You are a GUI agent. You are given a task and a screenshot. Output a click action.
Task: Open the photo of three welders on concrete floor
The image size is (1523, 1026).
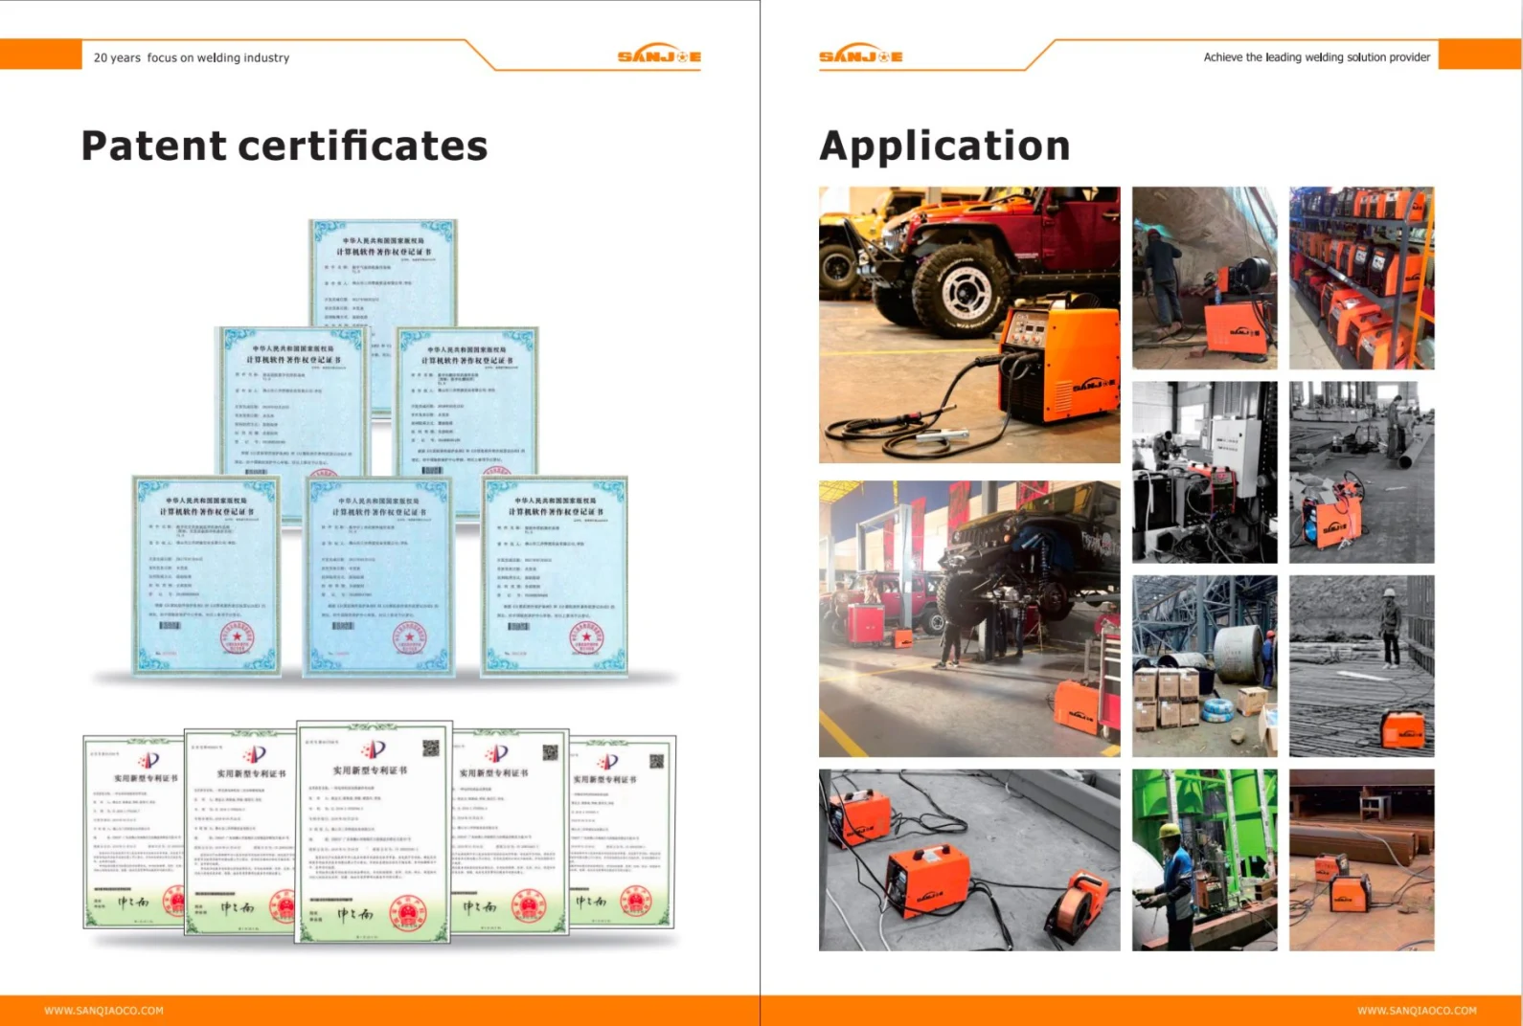(968, 859)
